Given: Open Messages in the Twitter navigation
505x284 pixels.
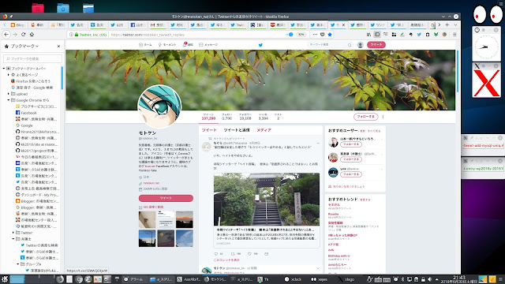Looking at the screenshot, I should click(x=208, y=45).
